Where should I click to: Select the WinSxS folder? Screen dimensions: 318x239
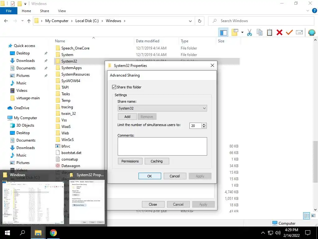point(67,140)
